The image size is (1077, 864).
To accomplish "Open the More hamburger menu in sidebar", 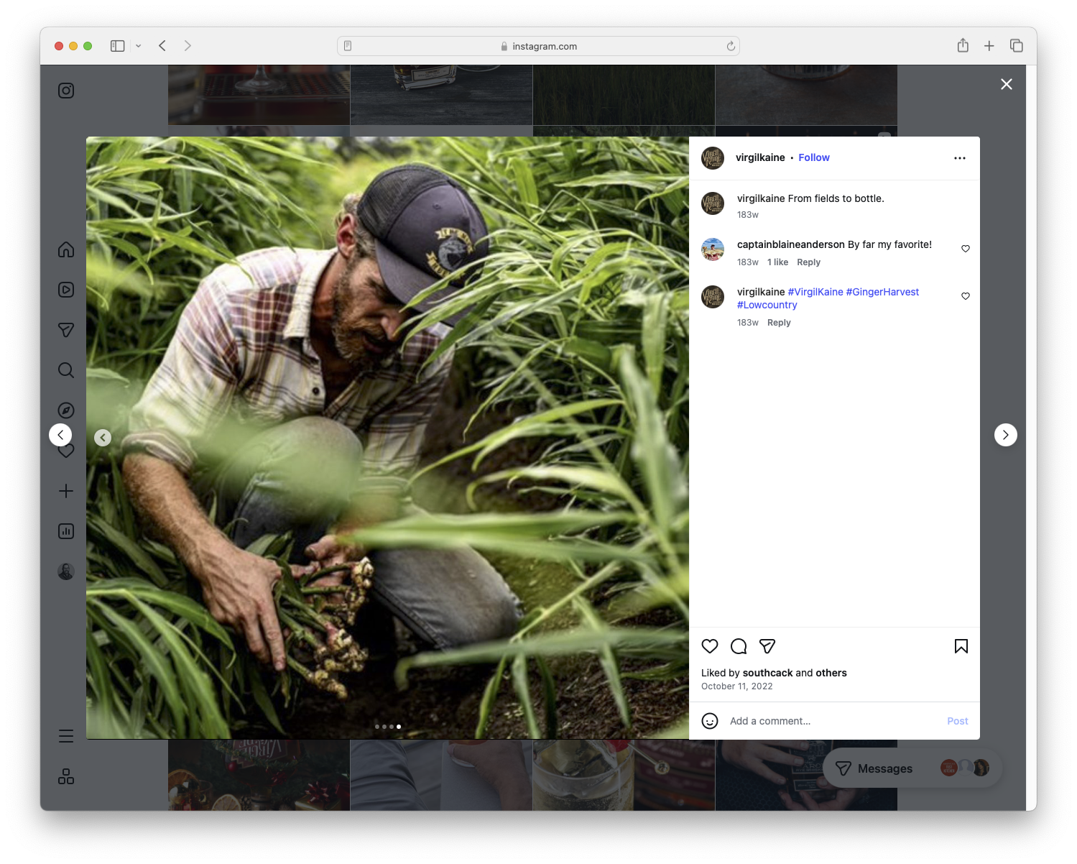I will click(x=66, y=736).
